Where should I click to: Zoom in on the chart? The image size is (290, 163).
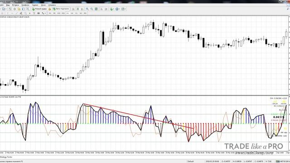pyautogui.click(x=87, y=9)
